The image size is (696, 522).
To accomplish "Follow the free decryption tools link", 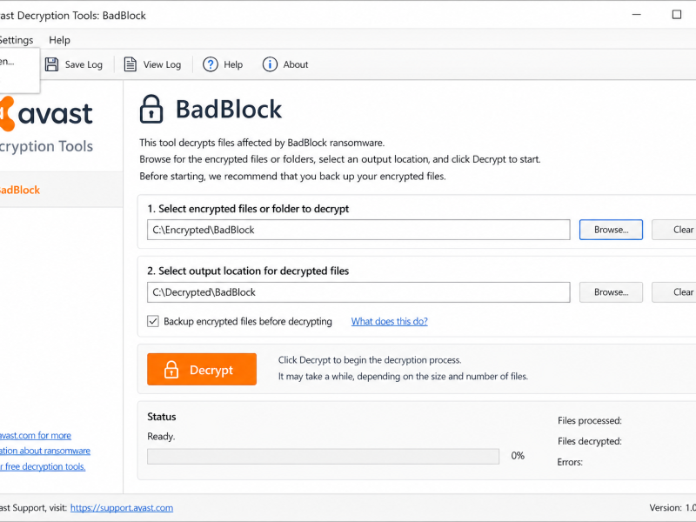I will click(x=43, y=466).
